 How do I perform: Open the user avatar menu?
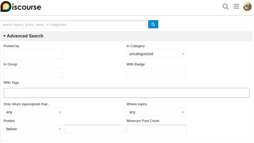pyautogui.click(x=247, y=6)
